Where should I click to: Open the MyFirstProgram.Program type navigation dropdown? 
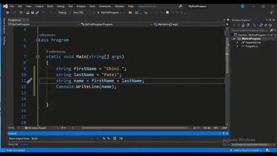(116, 24)
